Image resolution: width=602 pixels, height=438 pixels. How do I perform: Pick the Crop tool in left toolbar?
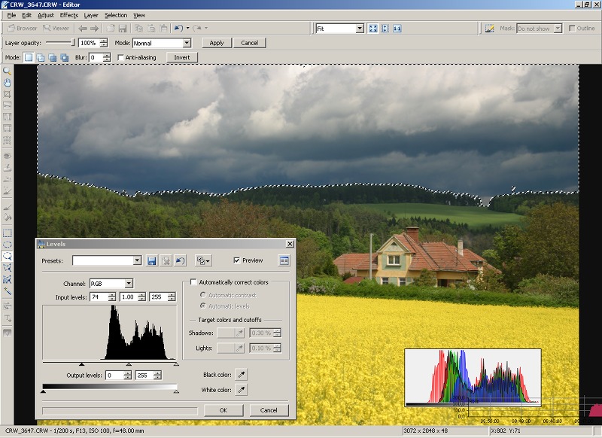[8, 94]
